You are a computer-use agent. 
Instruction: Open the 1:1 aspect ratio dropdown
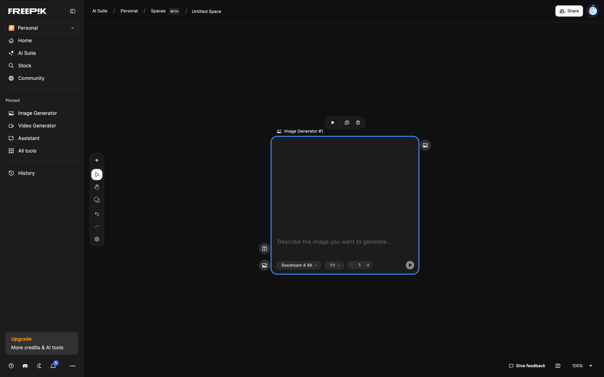tap(334, 265)
